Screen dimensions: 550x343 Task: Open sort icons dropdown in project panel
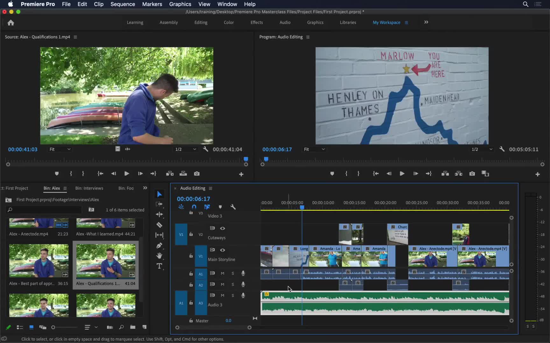(91, 327)
